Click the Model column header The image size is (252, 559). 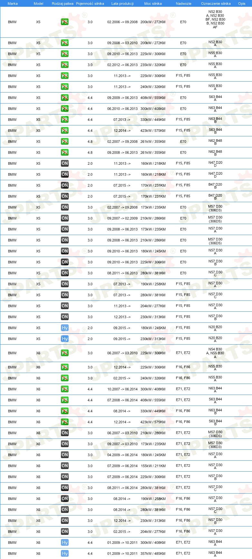pos(38,4)
